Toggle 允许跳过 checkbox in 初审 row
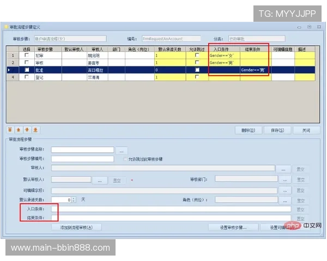327x261 pixels. (197, 55)
